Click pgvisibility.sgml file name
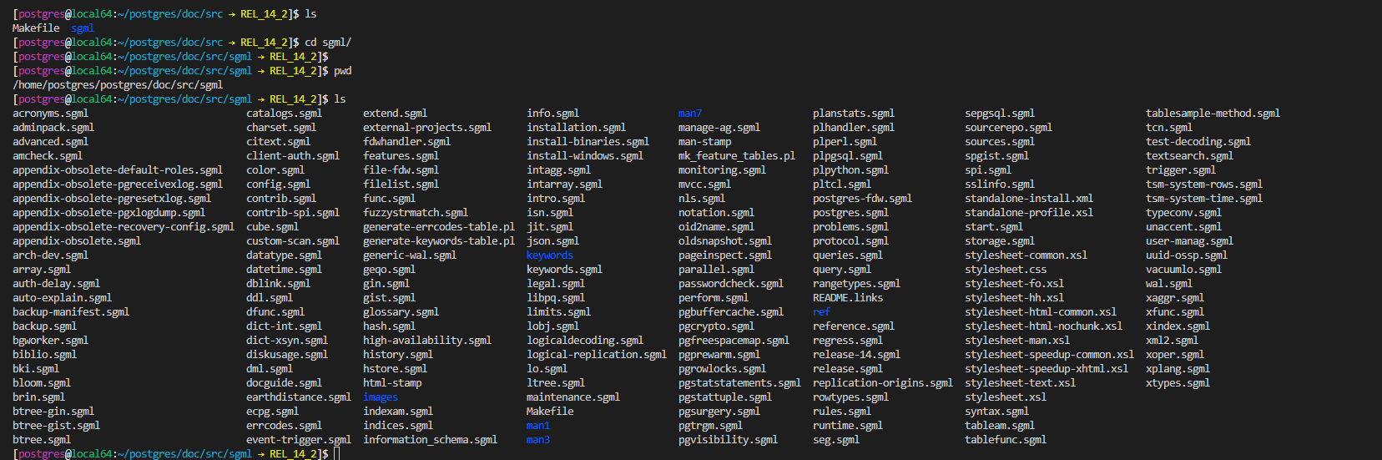The height and width of the screenshot is (460, 1382). pos(728,440)
